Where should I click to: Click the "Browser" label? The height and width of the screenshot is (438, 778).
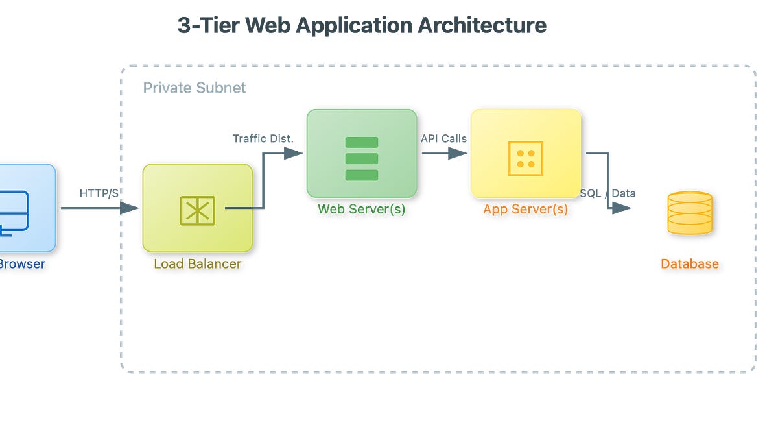tap(21, 264)
